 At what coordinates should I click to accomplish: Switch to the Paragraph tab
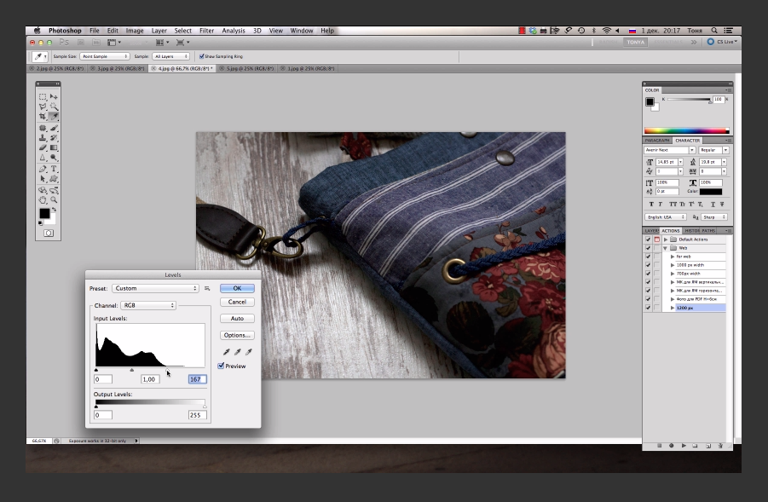tap(656, 140)
